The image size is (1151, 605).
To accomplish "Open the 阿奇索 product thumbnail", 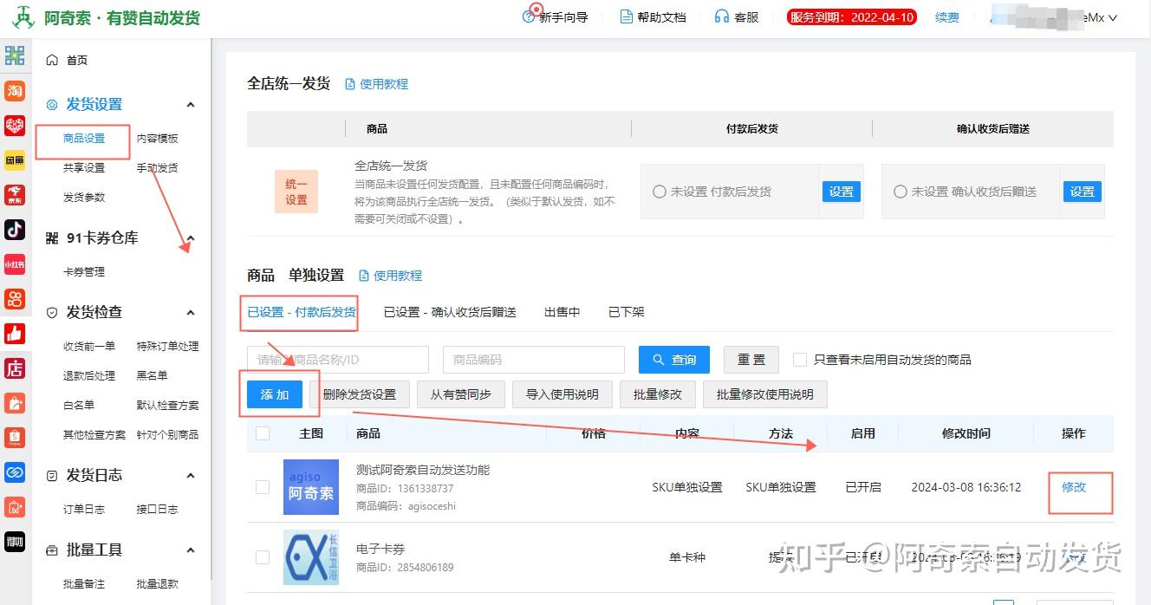I will [311, 487].
